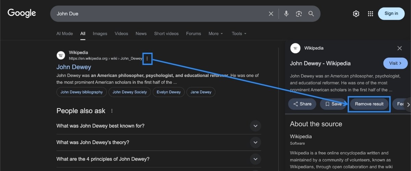Go to the News tab
This screenshot has height=171, width=411.
(141, 34)
